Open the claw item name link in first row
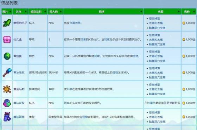Screen dimensions: 197x130 pos(20,23)
